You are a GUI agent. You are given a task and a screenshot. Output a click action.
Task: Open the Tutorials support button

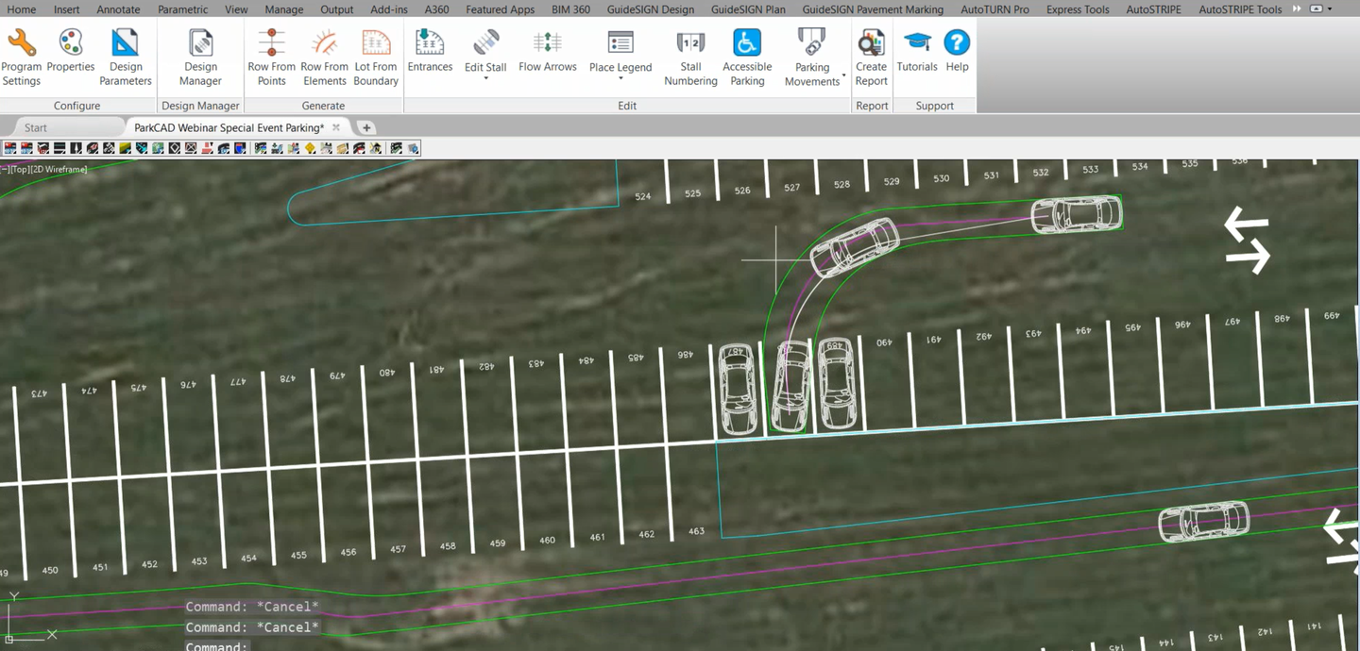[916, 44]
